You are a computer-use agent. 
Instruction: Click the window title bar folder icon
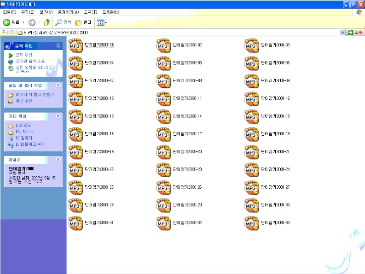point(3,4)
